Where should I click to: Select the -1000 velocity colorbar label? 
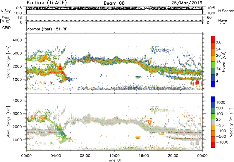222,142
